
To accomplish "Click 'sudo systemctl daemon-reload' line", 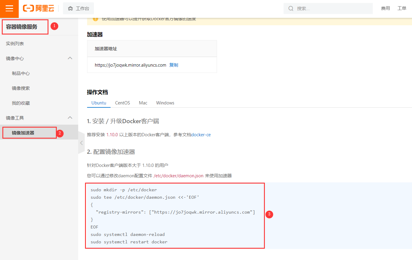I will pos(128,234).
